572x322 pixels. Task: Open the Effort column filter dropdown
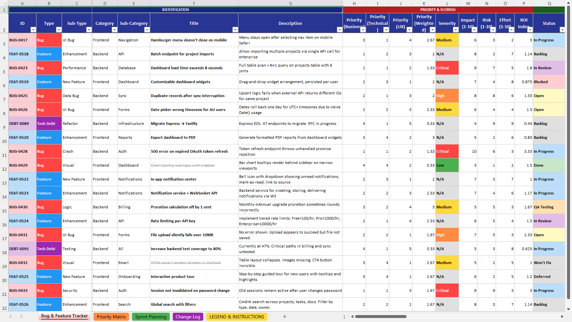511,30
